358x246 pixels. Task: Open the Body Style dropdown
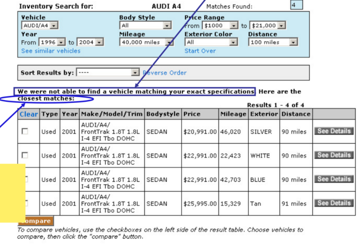(145, 25)
